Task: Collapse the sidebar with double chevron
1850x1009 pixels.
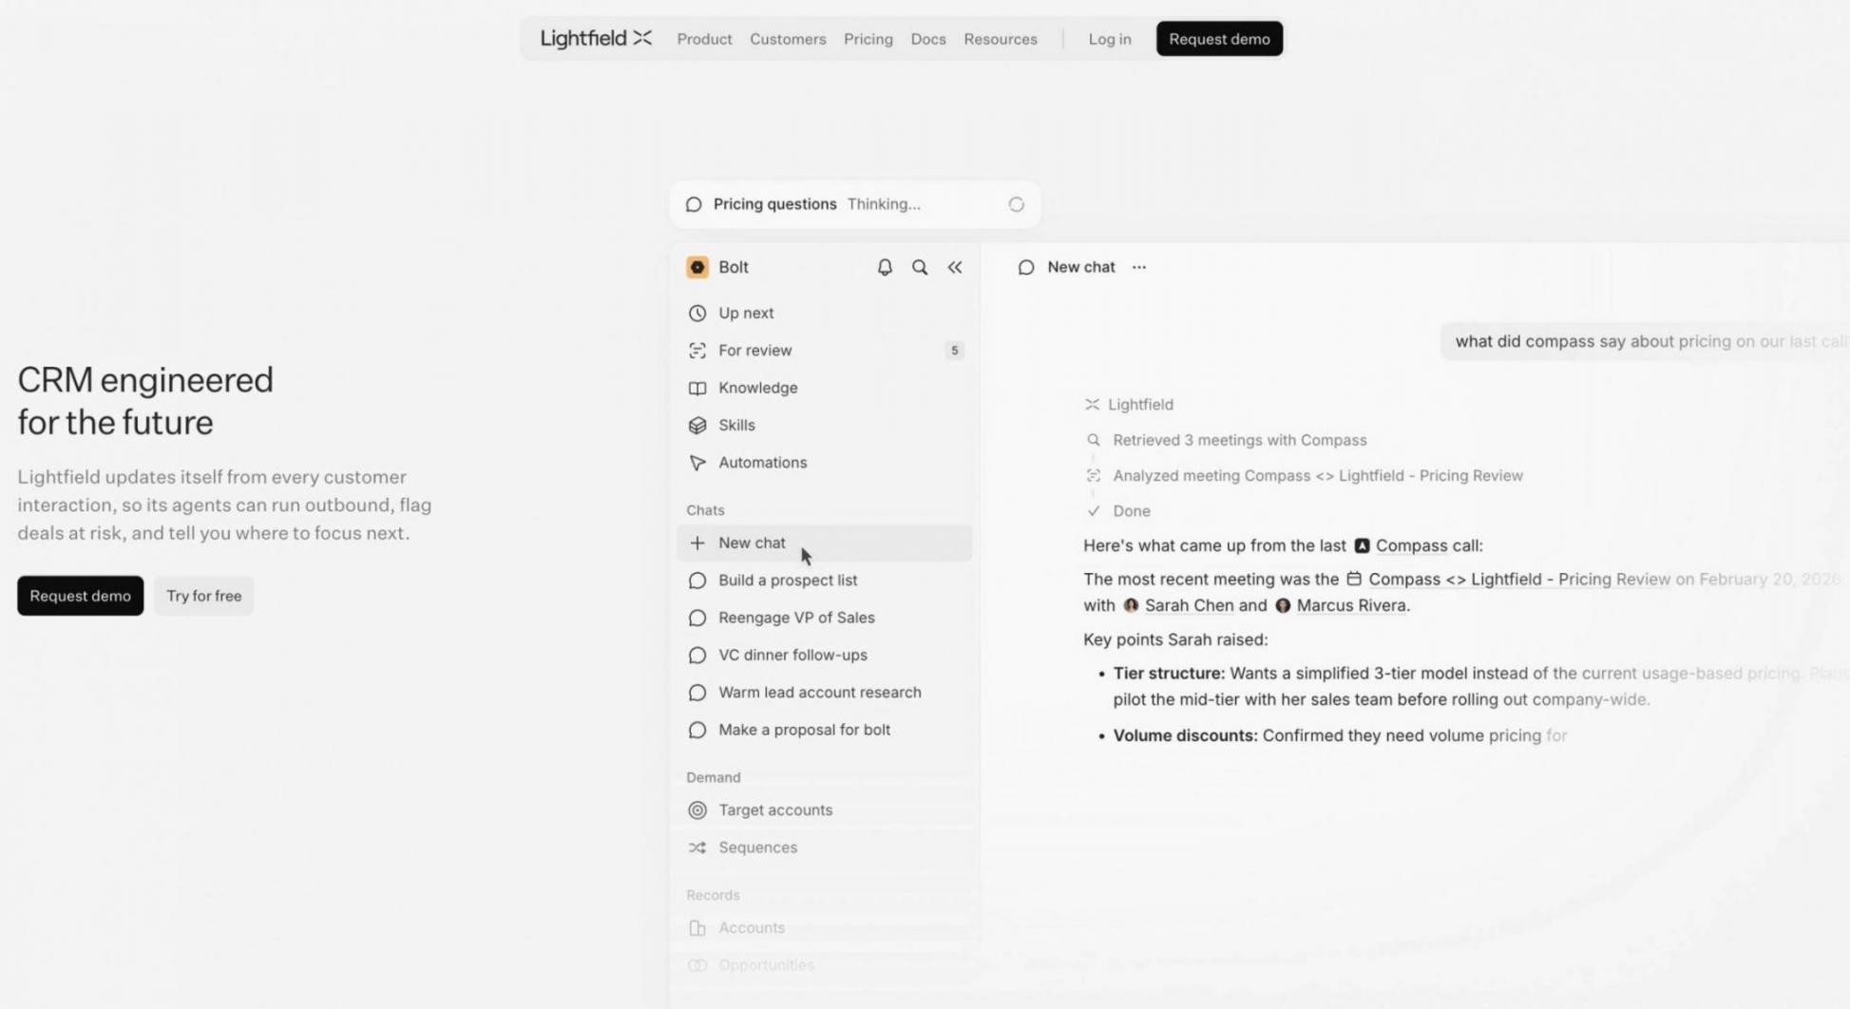Action: (955, 267)
